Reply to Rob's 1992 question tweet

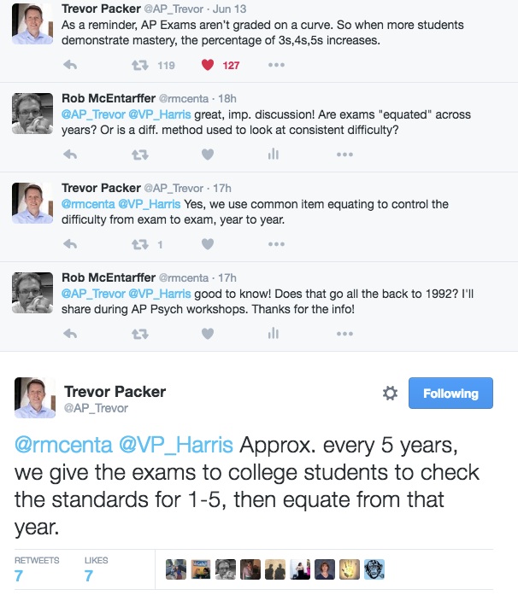tap(70, 334)
